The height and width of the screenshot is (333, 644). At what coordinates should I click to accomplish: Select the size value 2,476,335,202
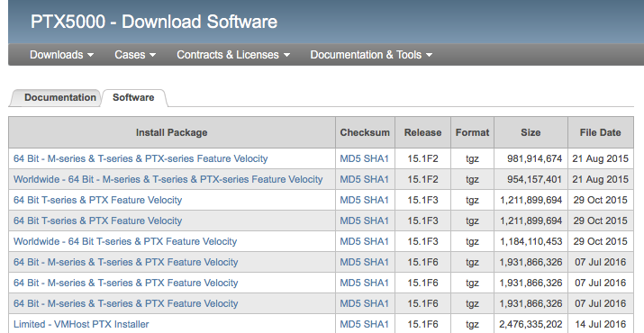tap(531, 324)
